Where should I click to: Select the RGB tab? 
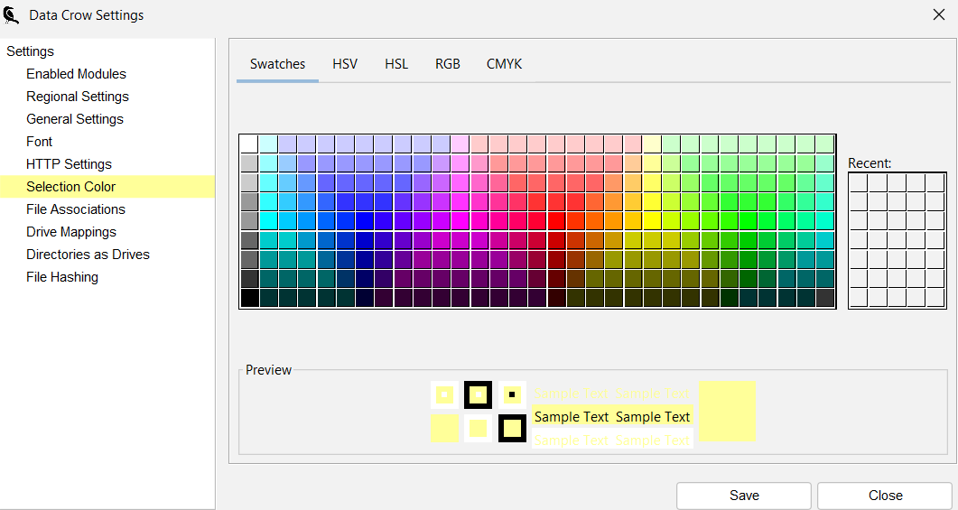click(x=448, y=64)
